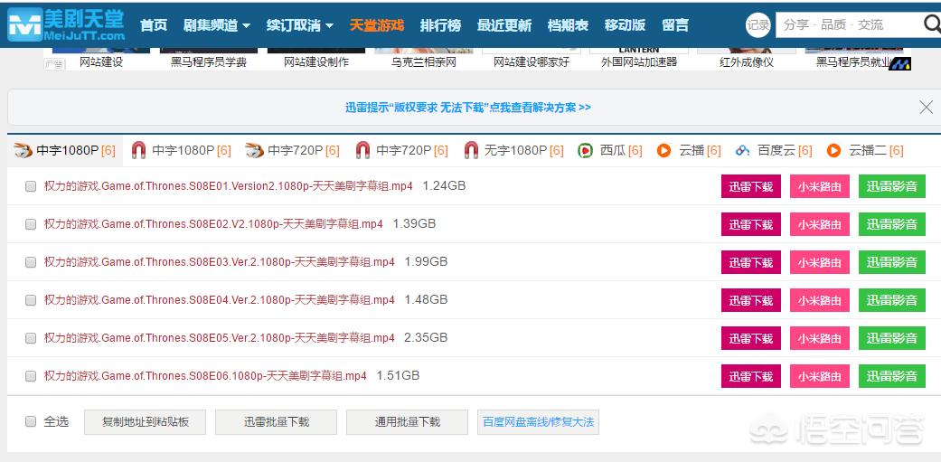Open the S08E04.Ver.2.1080p file link
This screenshot has width=941, height=462.
coord(220,300)
